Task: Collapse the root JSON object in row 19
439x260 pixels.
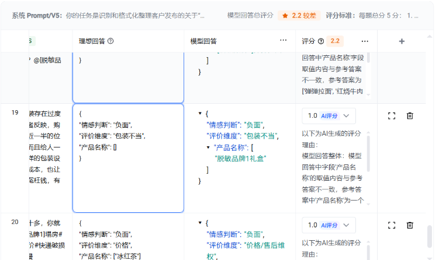Action: coord(201,113)
